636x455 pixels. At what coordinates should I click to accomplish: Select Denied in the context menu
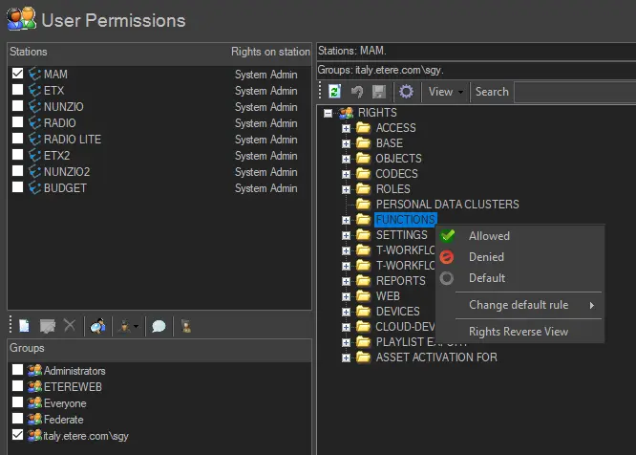point(486,257)
